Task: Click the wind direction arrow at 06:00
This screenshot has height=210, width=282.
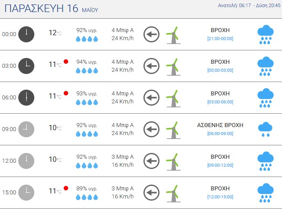Action: click(x=151, y=98)
